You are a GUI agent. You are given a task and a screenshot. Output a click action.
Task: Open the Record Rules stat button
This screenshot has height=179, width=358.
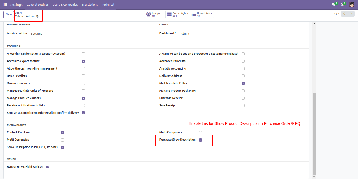[202, 15]
